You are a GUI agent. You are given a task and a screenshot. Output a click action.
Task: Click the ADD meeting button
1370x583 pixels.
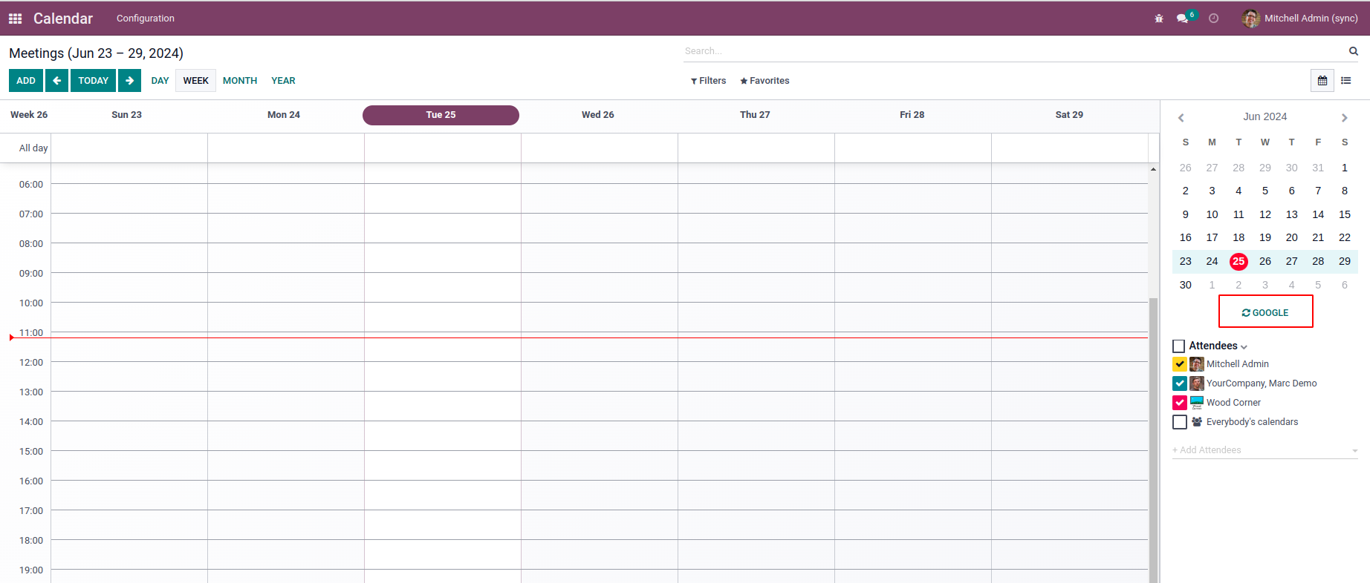(26, 80)
